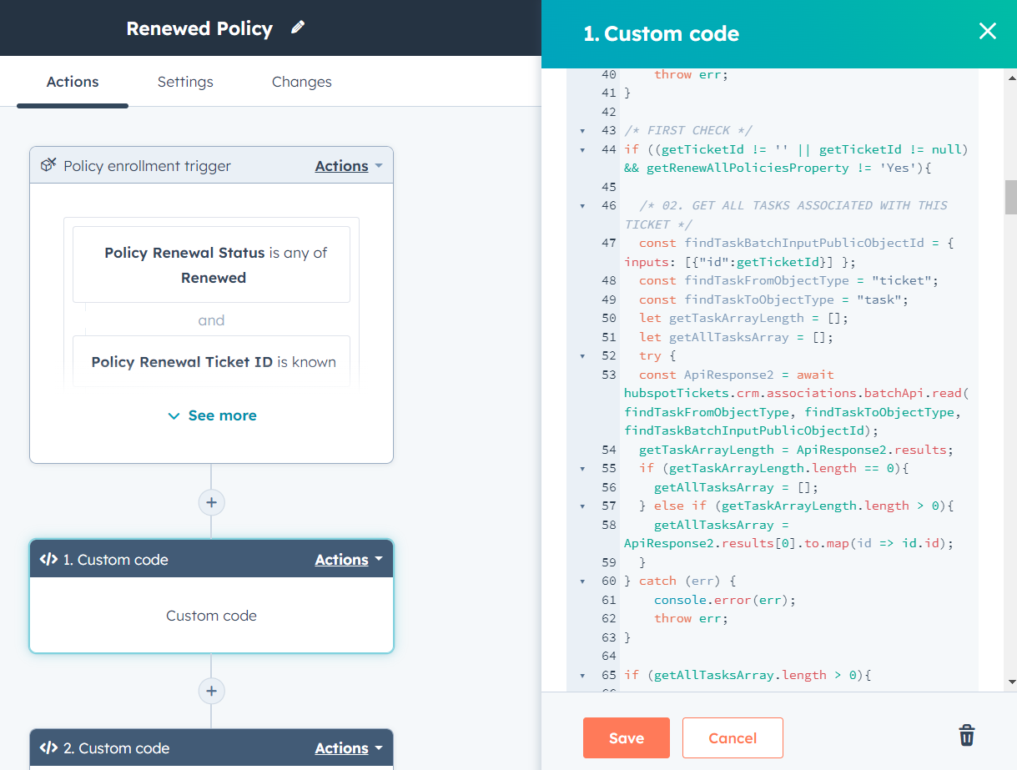This screenshot has height=770, width=1017.
Task: Click the plus icon below enrollment trigger
Action: point(211,502)
